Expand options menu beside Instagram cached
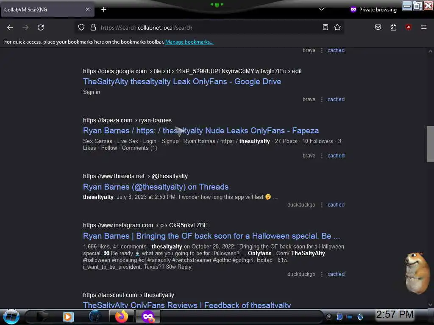 click(321, 274)
